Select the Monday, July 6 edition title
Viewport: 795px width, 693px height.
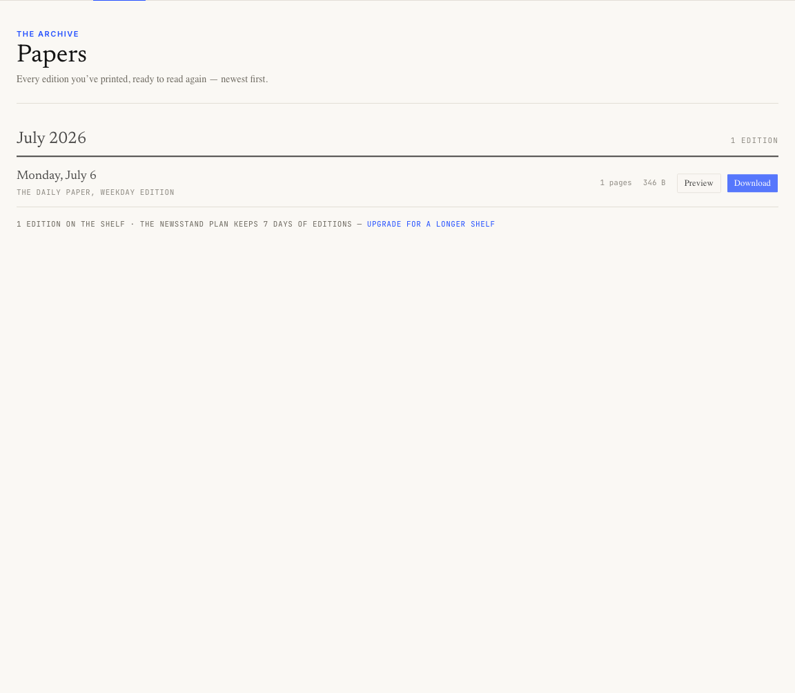point(57,175)
